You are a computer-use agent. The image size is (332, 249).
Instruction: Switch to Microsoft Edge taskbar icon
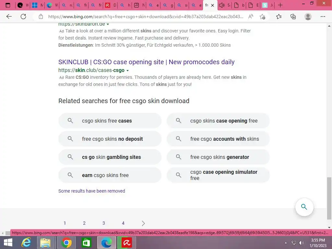(x=106, y=243)
